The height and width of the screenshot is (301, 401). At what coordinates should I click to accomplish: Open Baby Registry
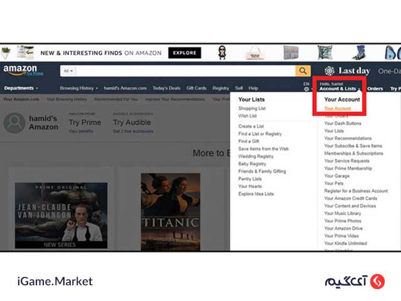252,164
